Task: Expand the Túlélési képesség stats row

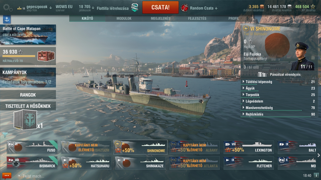Action: 279,82
